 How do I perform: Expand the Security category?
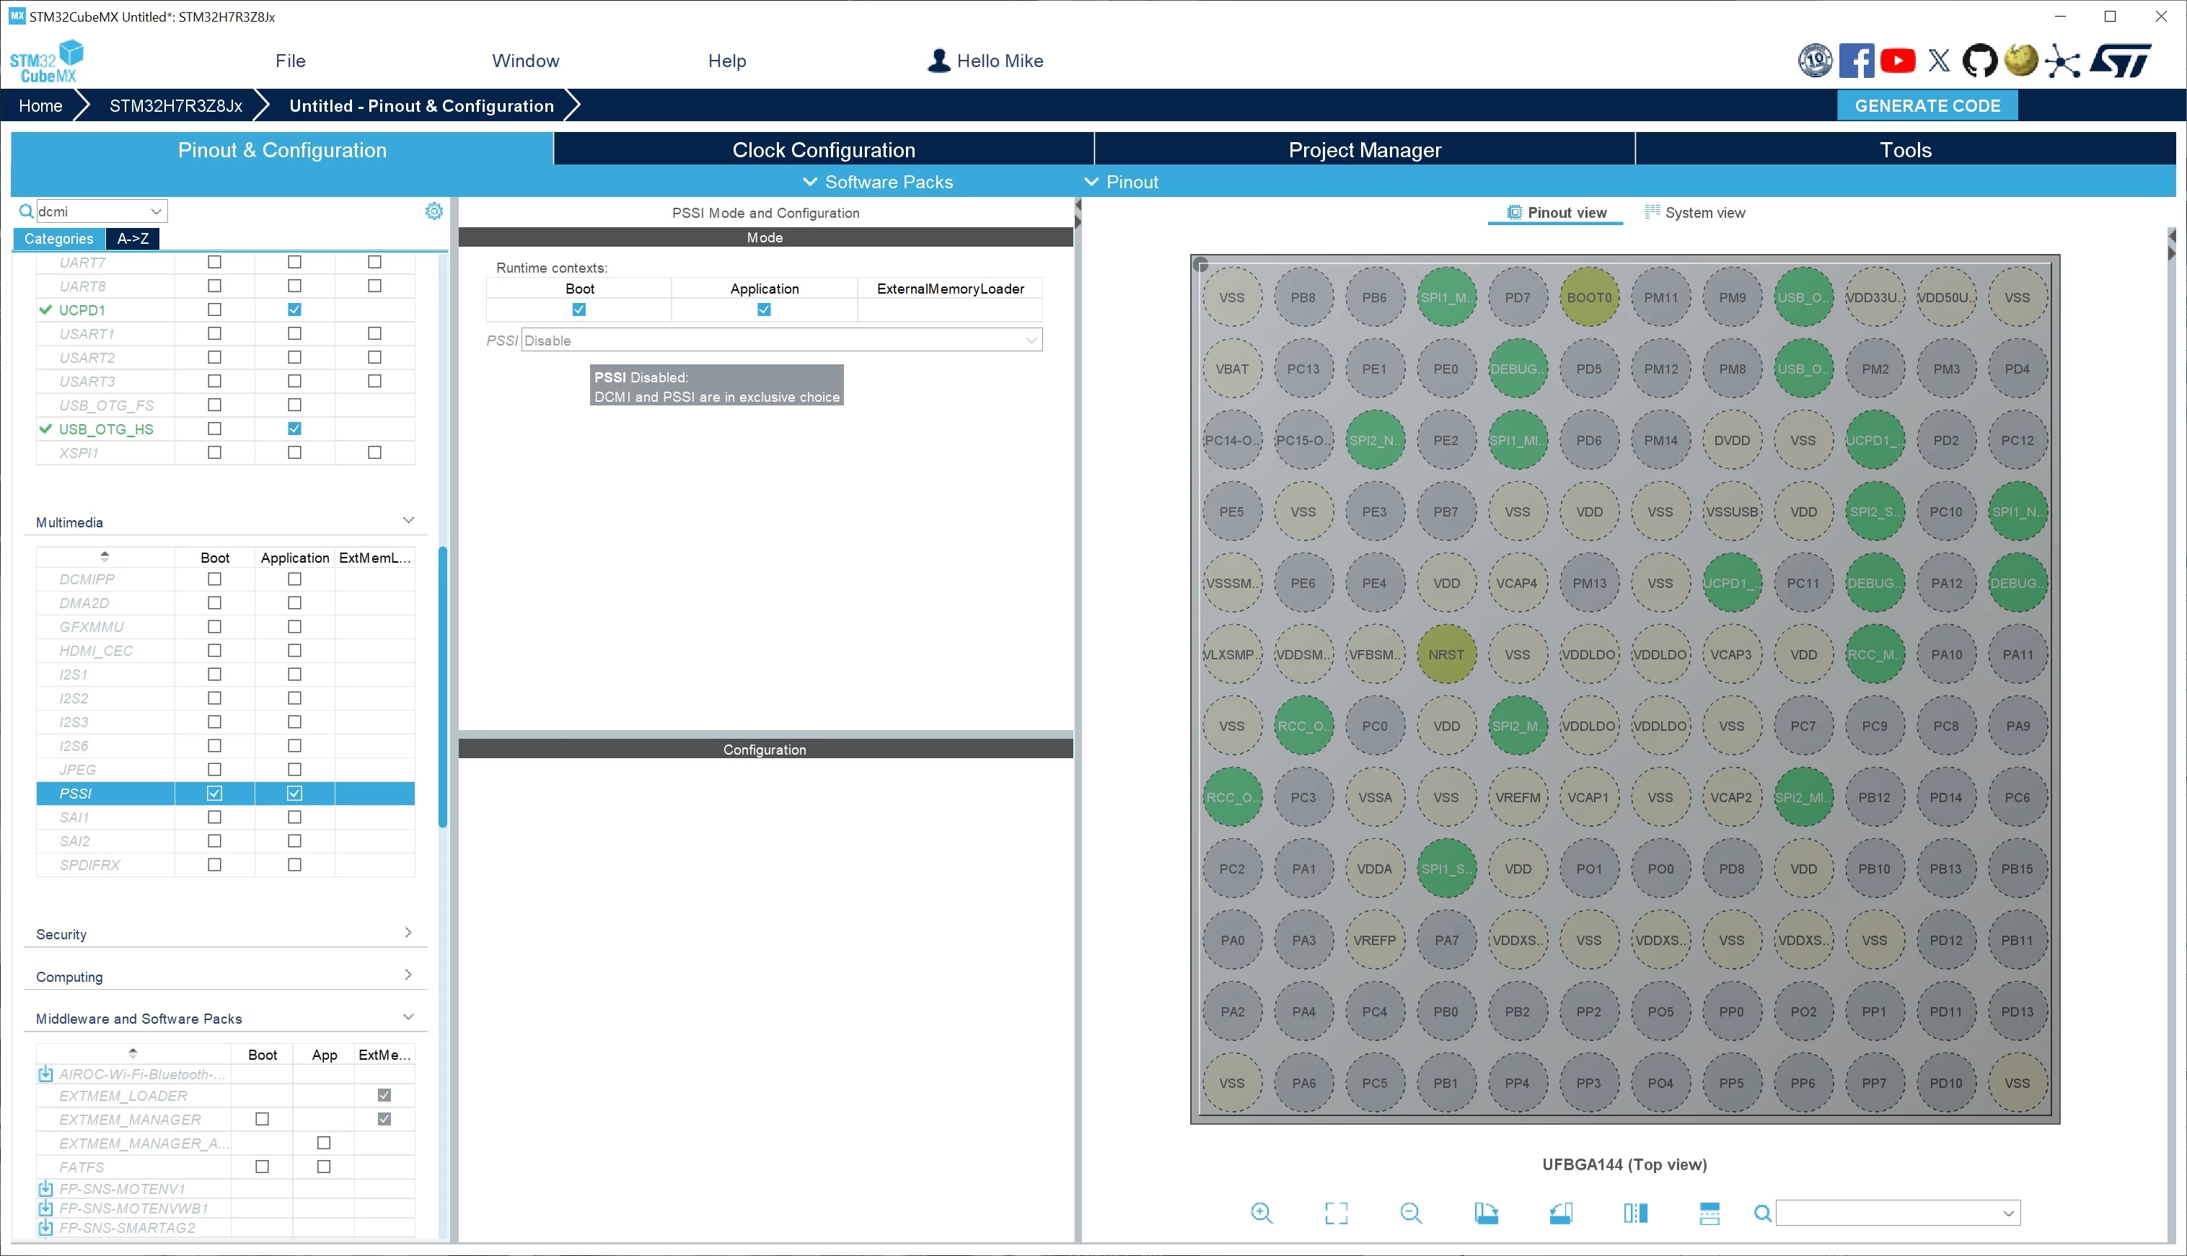coord(408,933)
